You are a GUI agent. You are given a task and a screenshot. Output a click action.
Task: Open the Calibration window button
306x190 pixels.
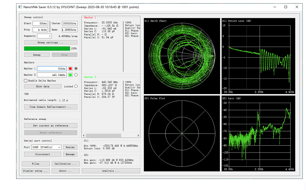[65, 164]
